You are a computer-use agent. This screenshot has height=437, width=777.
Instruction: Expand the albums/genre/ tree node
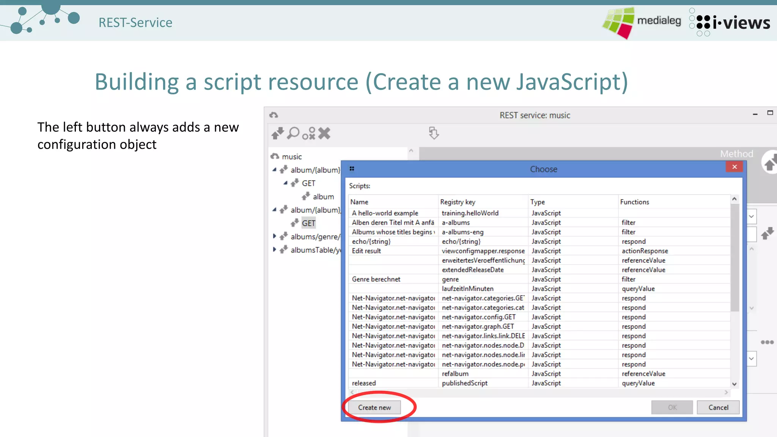pos(274,236)
